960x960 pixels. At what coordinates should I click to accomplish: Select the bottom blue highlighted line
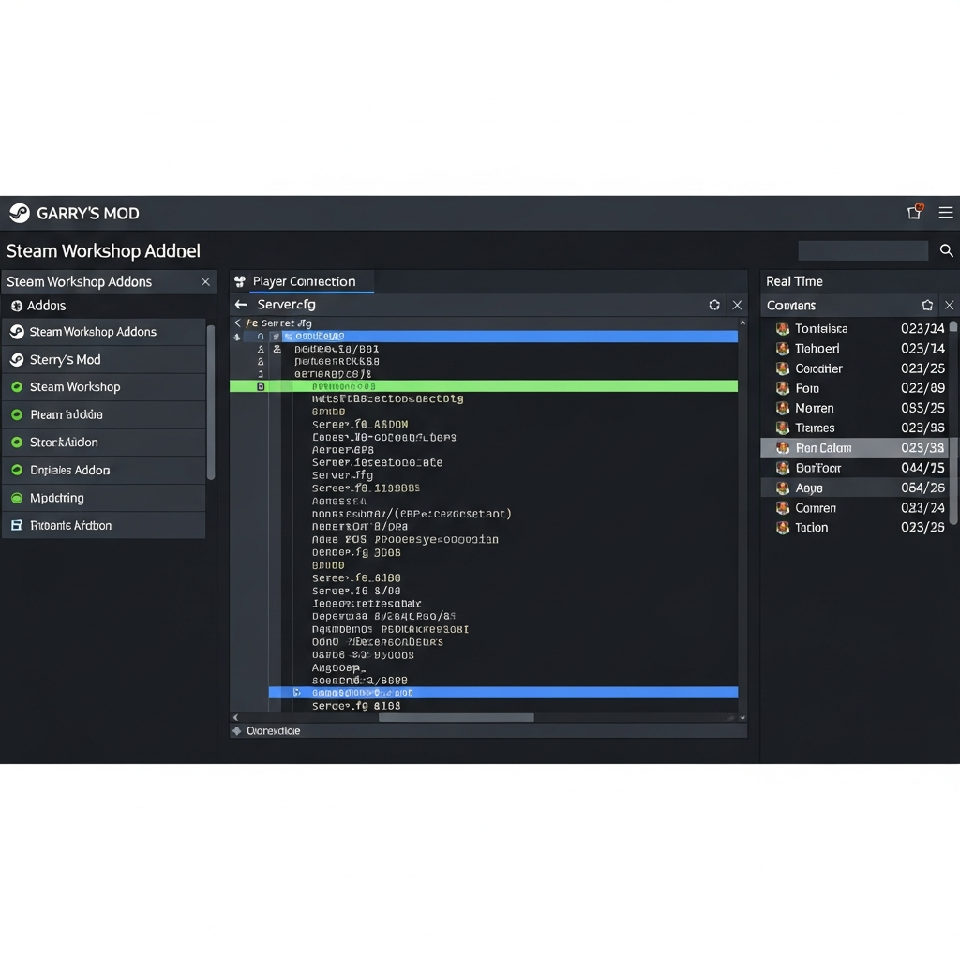click(503, 693)
